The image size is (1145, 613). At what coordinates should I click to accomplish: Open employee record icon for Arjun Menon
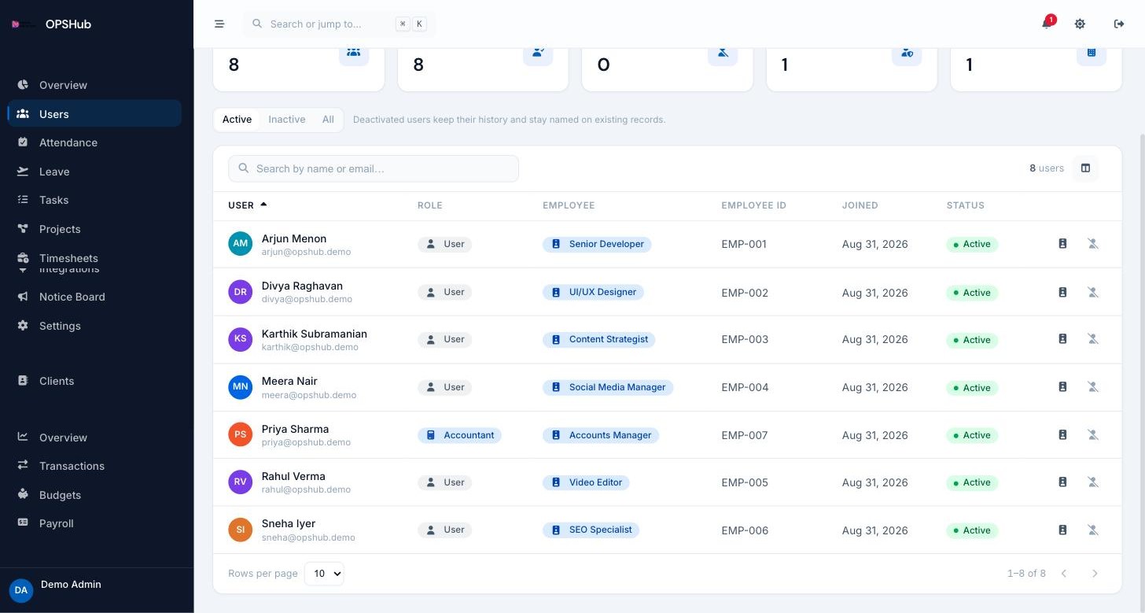click(1062, 244)
